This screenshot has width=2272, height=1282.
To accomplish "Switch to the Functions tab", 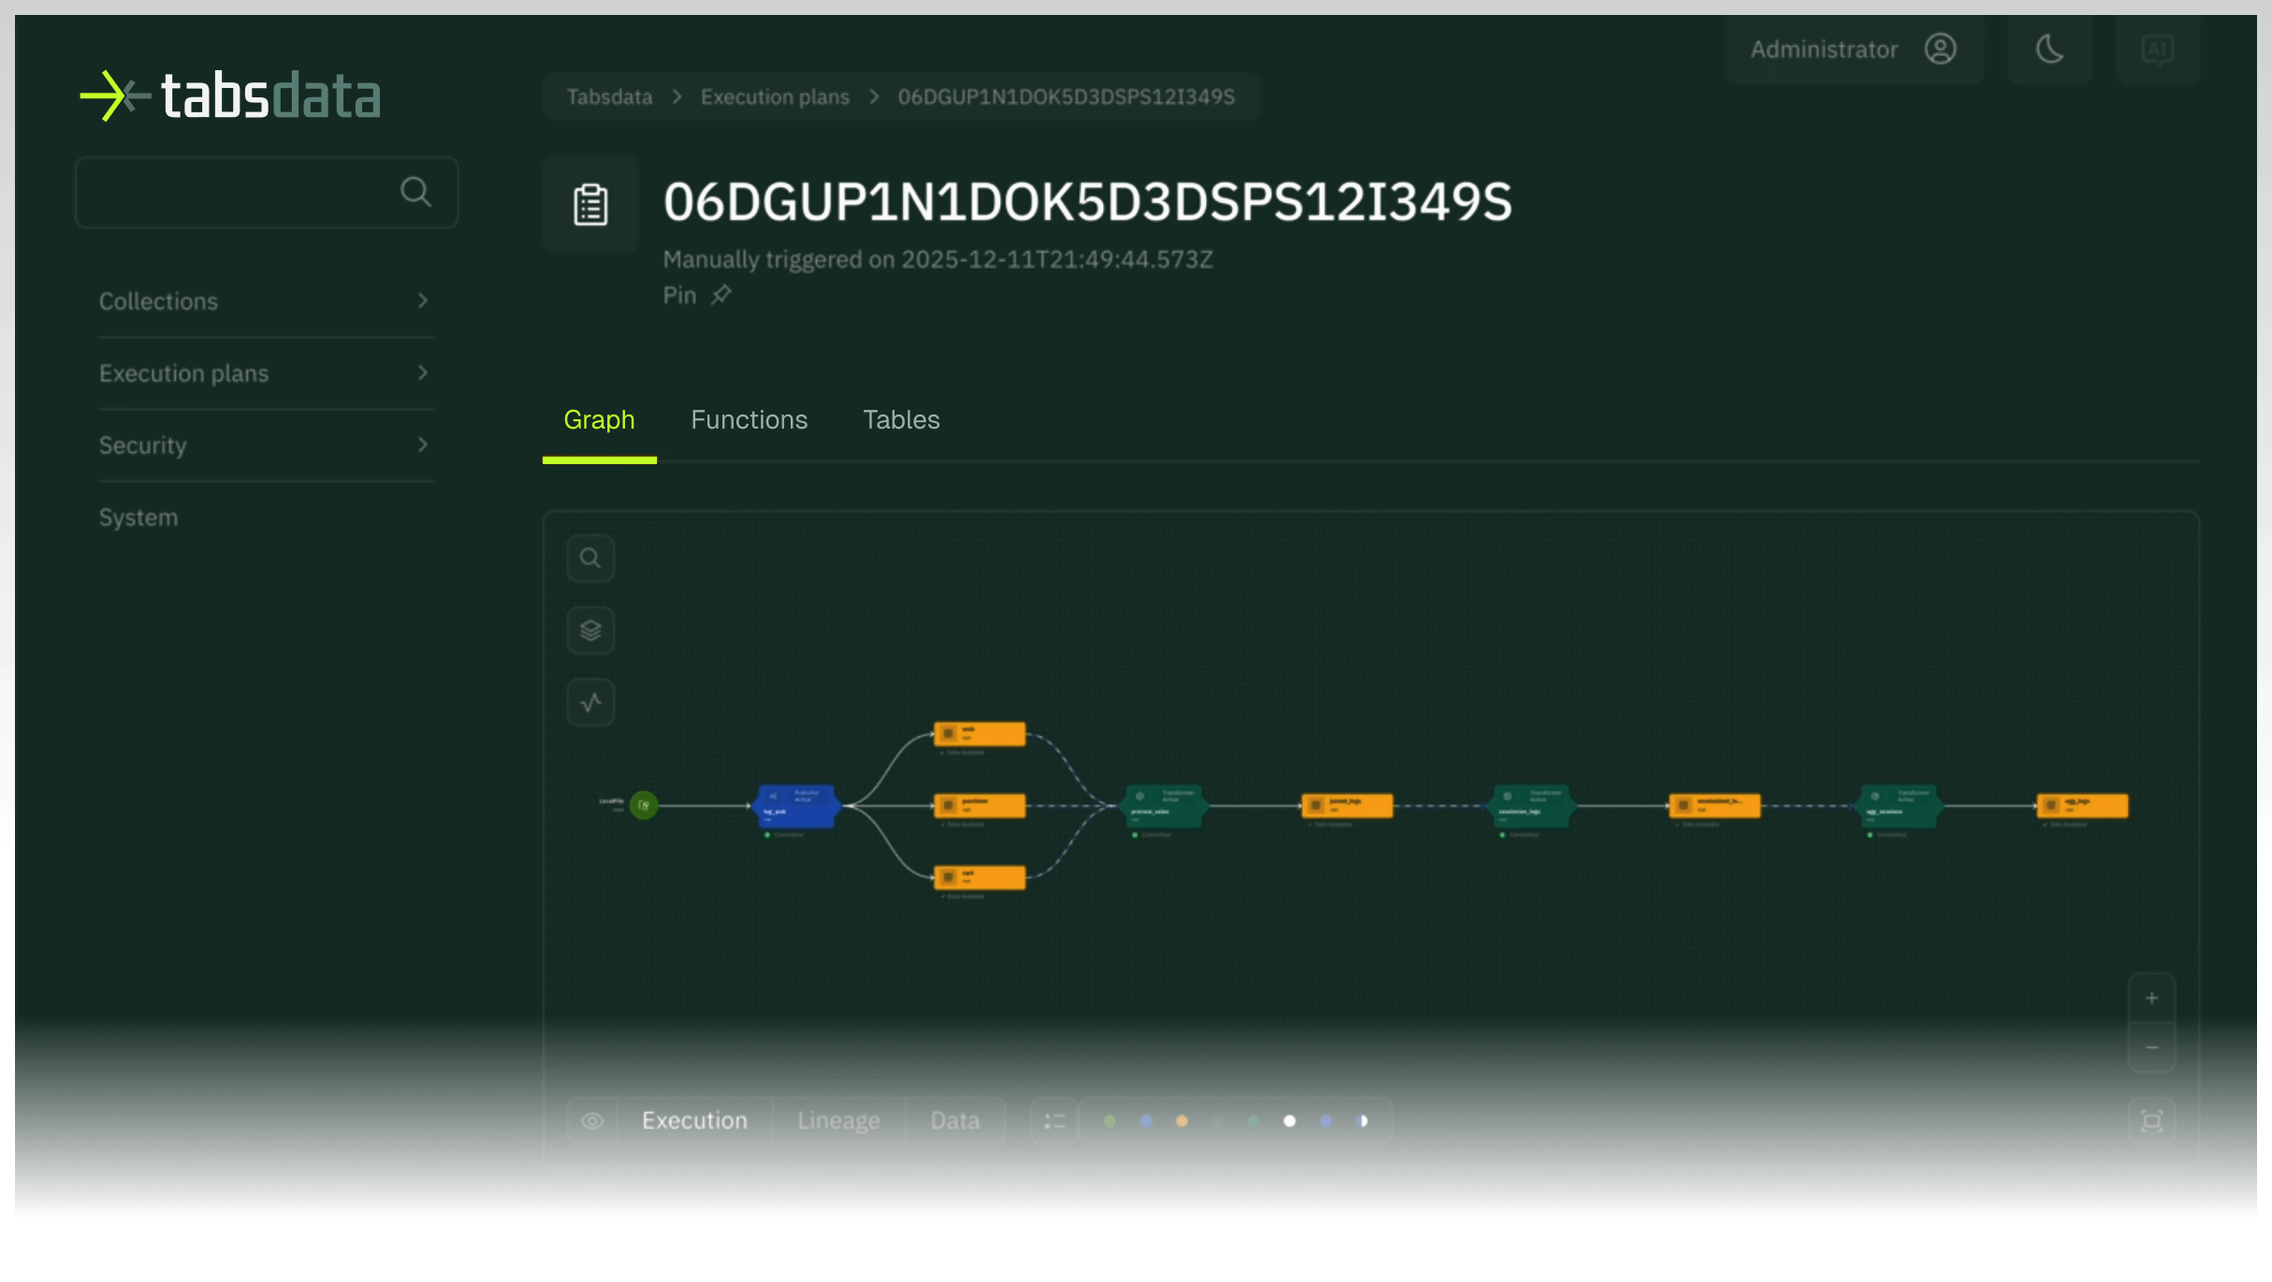I will pos(749,420).
